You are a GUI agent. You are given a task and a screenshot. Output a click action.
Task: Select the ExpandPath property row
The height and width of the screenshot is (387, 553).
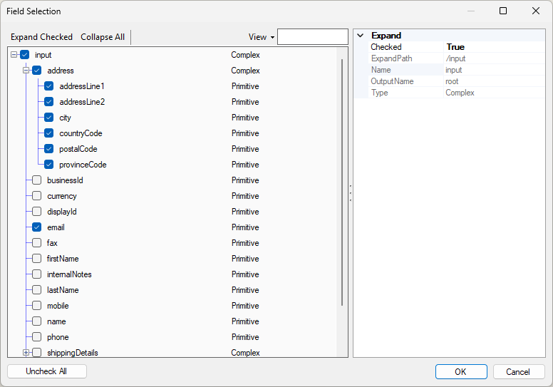457,58
